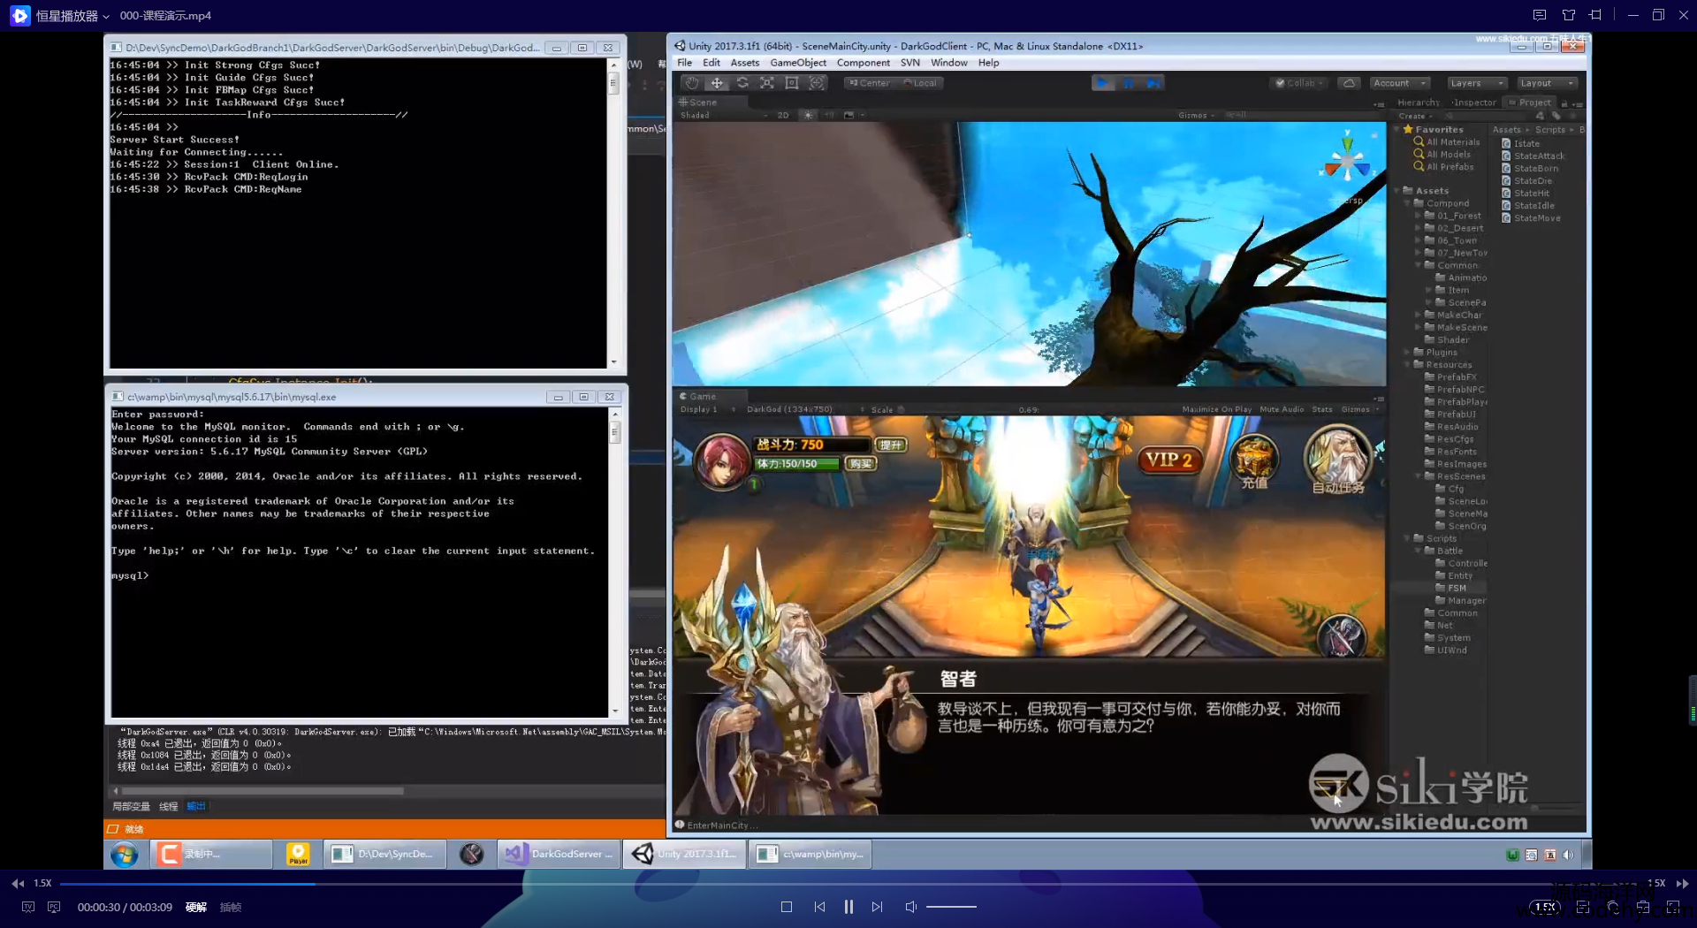Toggle Mute Audio in Game view

click(1282, 409)
